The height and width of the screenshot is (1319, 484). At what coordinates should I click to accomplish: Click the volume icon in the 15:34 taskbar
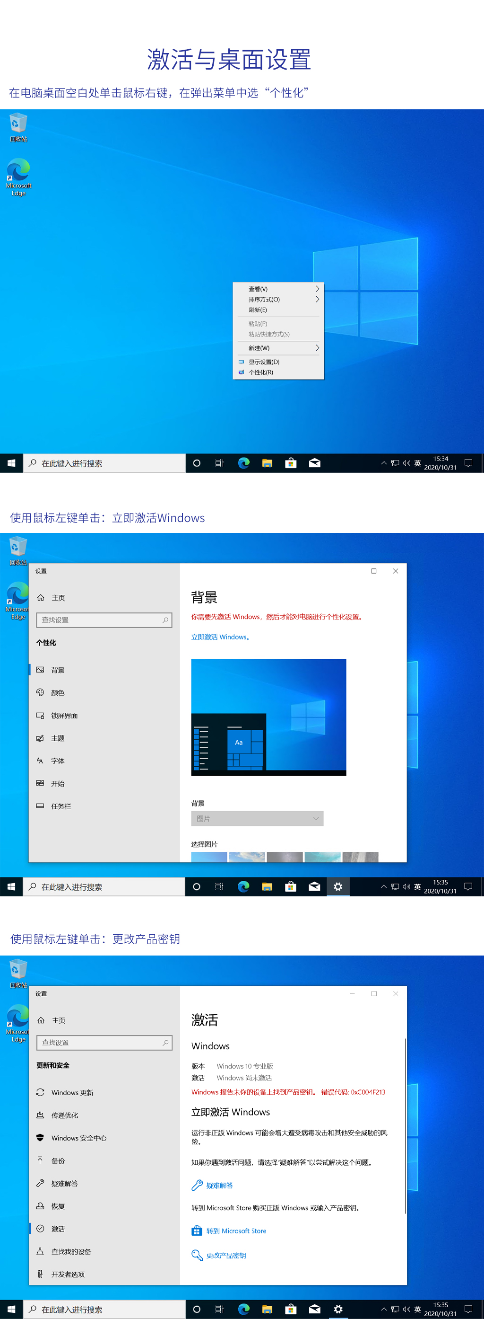click(x=406, y=463)
